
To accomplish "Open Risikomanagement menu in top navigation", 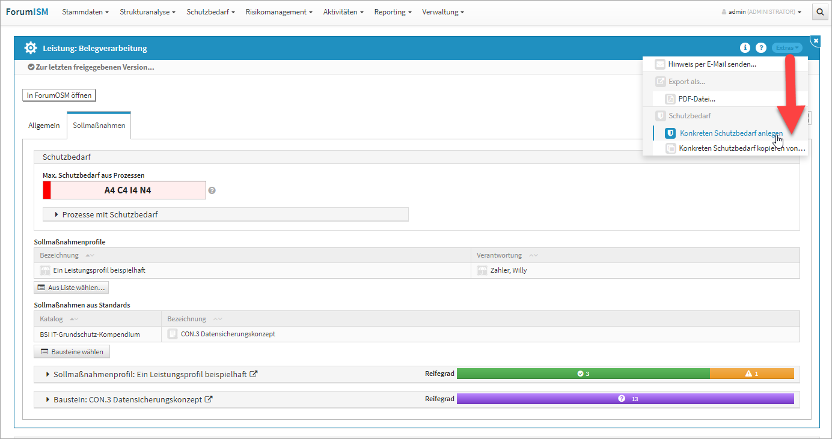I will 278,12.
